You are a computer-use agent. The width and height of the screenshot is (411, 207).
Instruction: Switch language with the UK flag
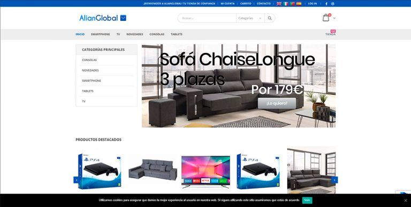279,4
